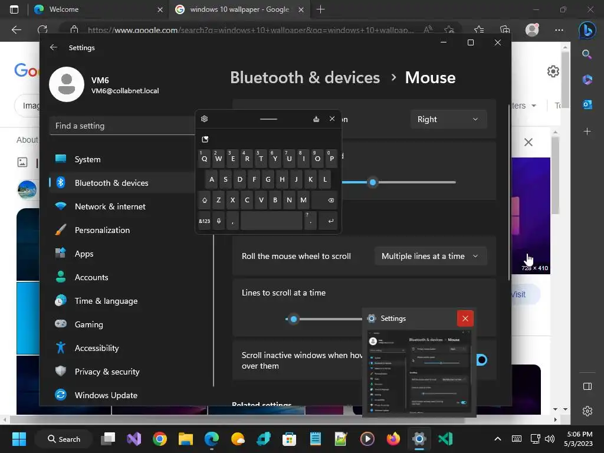Tap the Shift key on touch keyboard
The height and width of the screenshot is (453, 604).
(204, 200)
